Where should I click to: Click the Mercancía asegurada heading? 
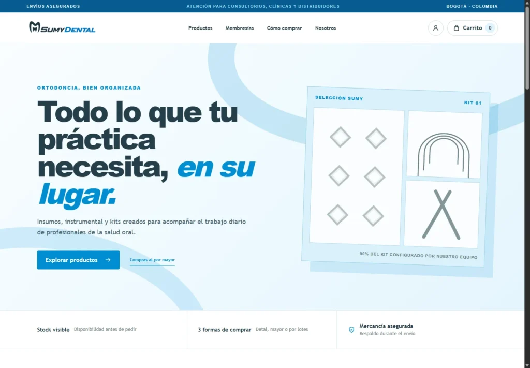[386, 326]
